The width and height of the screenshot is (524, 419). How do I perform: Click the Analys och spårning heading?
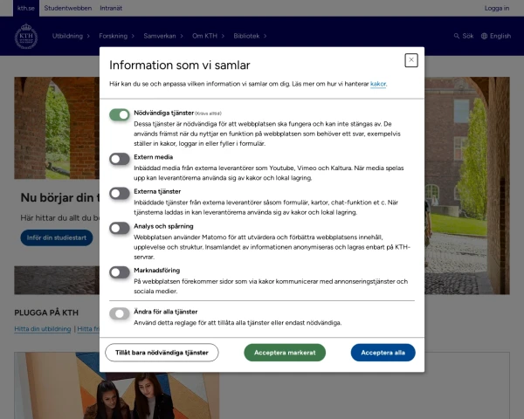(163, 226)
